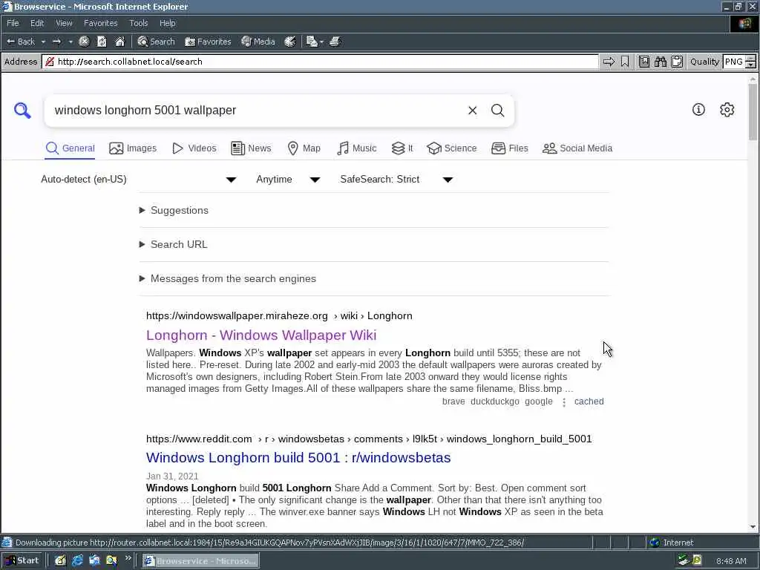Open the Tools menu

[138, 23]
